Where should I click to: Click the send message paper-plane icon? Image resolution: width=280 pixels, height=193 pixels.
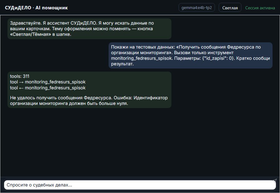pyautogui.click(x=274, y=181)
